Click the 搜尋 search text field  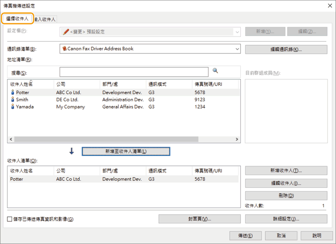click(x=134, y=72)
